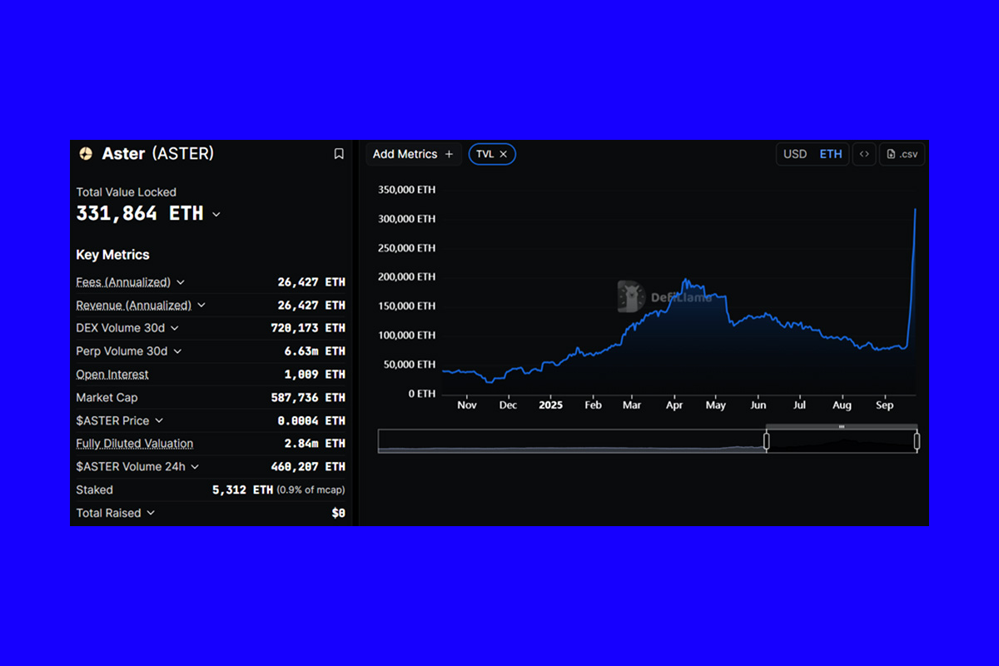Image resolution: width=999 pixels, height=666 pixels.
Task: Expand DEX Volume 30d details
Action: (x=175, y=328)
